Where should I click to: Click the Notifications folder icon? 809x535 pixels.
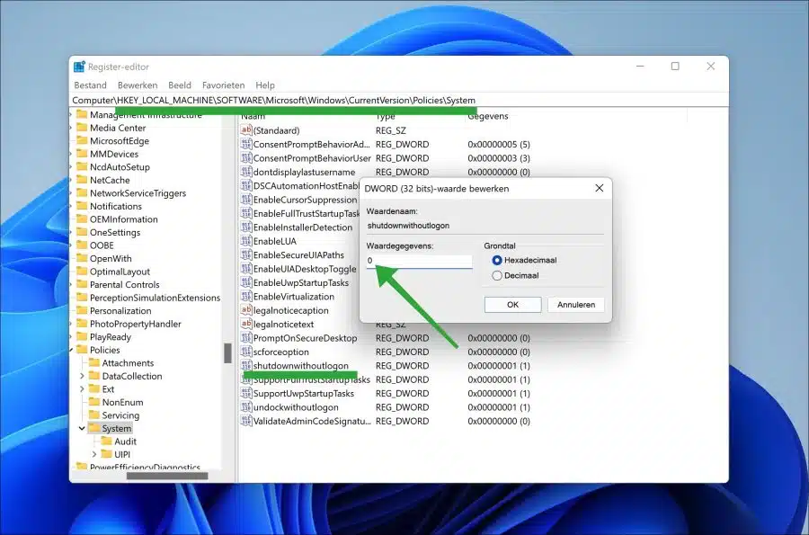point(82,206)
